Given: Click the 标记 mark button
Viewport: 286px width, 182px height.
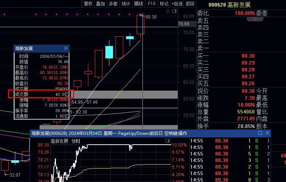Looking at the screenshot, I should [164, 4].
